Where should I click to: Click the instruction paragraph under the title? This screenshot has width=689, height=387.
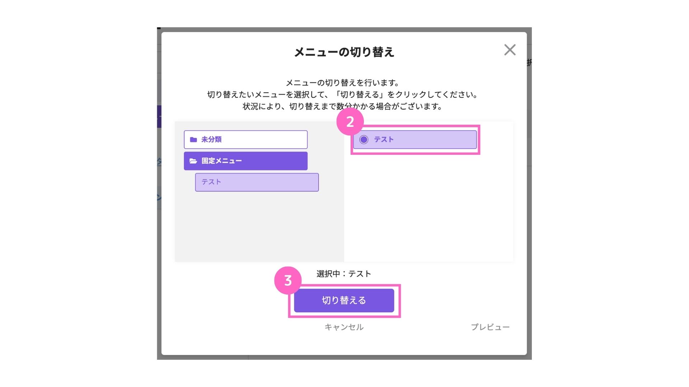click(343, 95)
